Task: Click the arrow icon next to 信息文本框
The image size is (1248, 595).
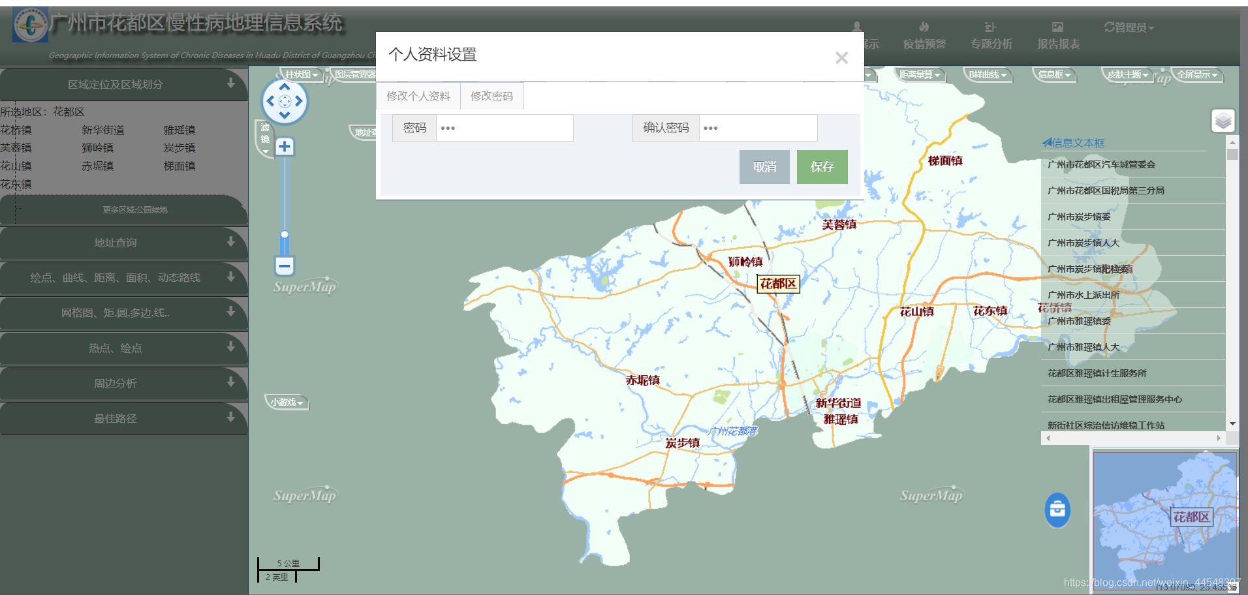Action: [1046, 142]
